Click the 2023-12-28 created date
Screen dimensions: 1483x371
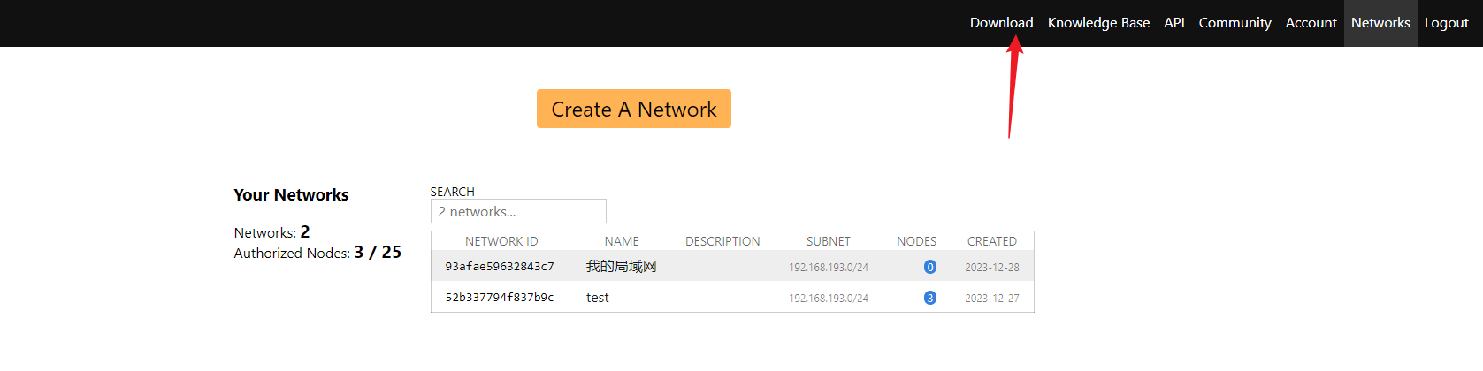991,267
